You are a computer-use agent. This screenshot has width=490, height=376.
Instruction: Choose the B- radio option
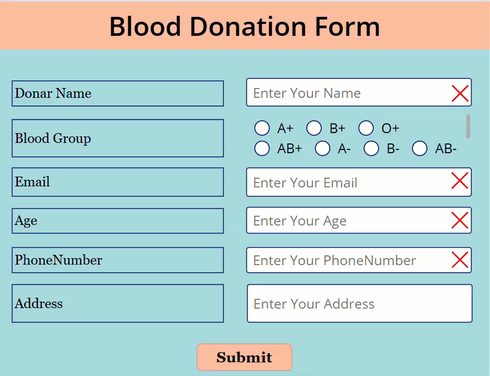[x=371, y=148]
